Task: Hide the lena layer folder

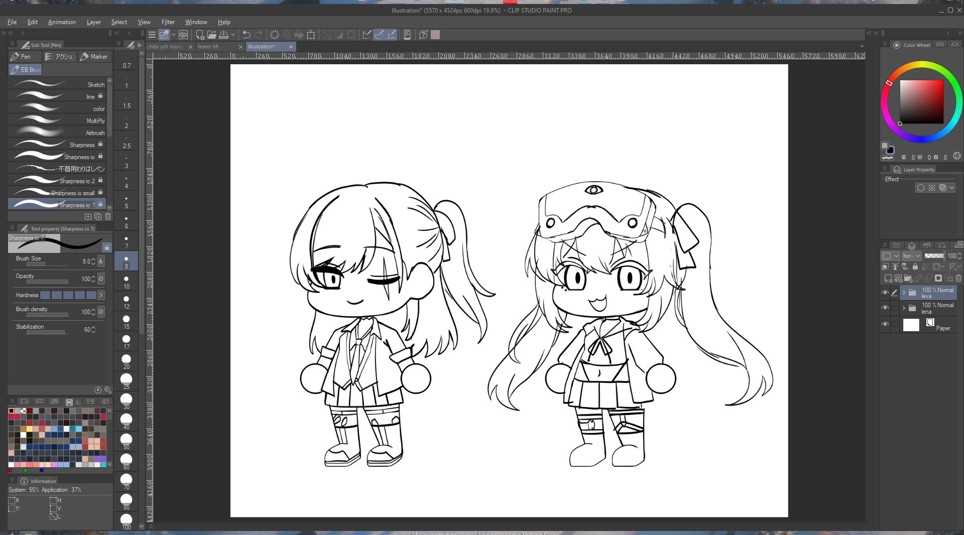Action: click(x=885, y=308)
